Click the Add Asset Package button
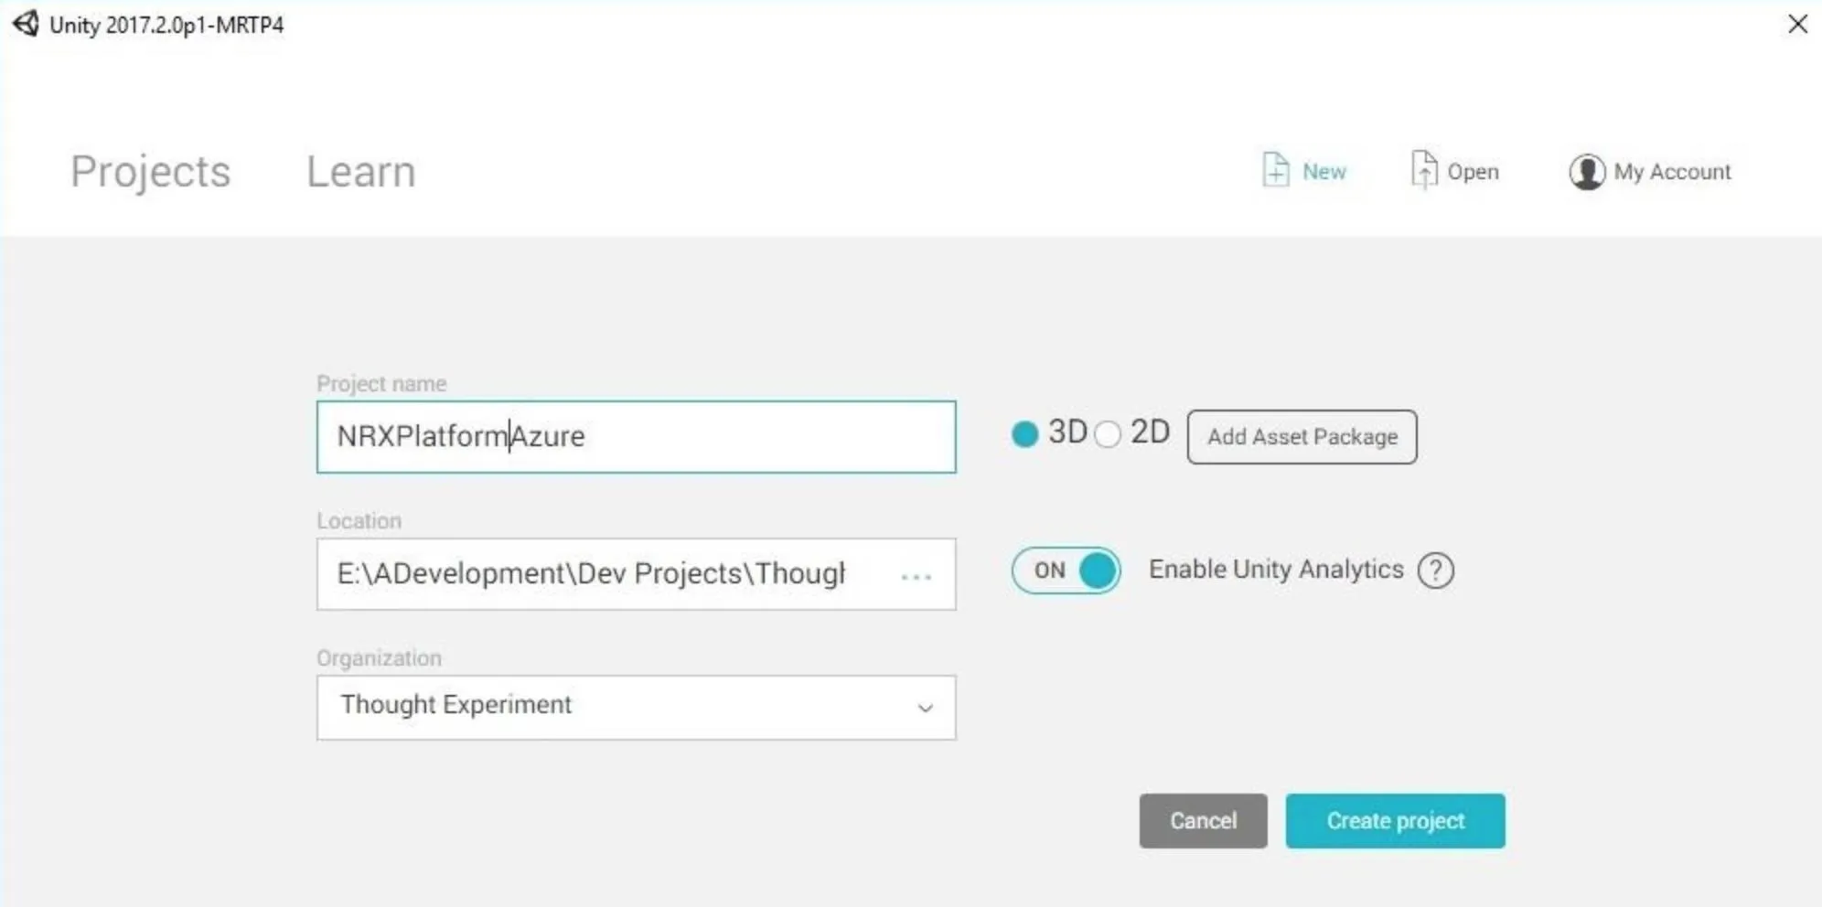Screen dimensions: 1822x907 point(1302,437)
